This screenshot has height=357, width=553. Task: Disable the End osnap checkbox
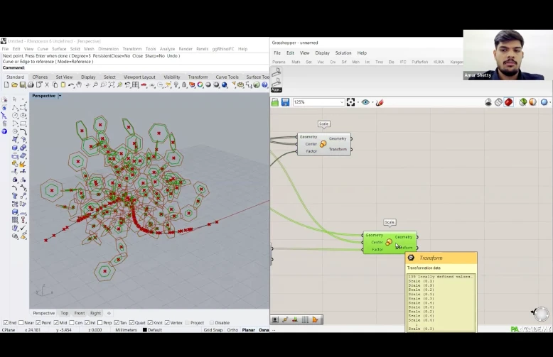click(5, 323)
